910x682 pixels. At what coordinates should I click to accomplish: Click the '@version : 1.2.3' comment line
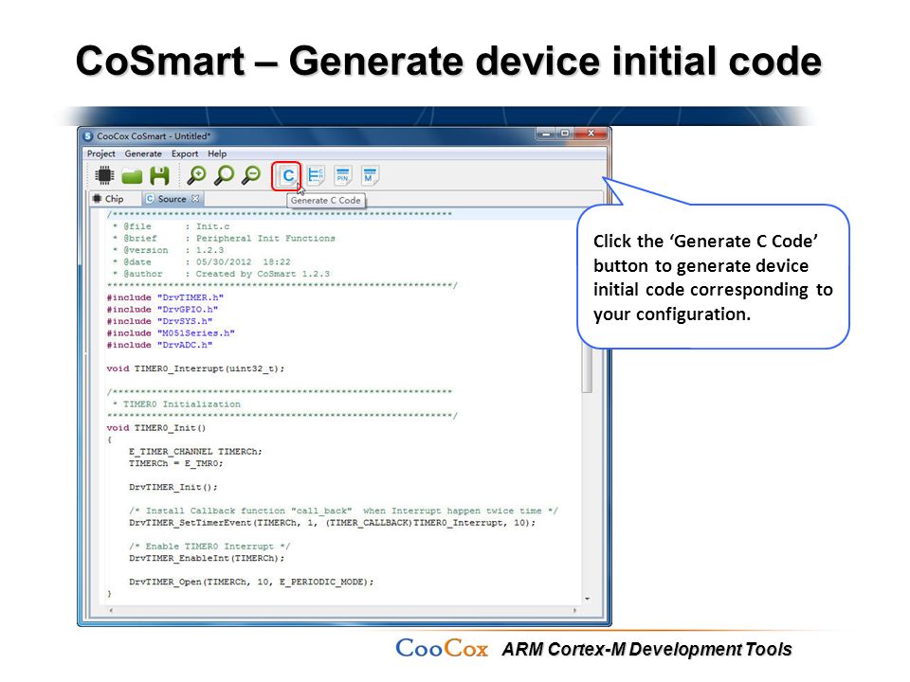pyautogui.click(x=168, y=250)
